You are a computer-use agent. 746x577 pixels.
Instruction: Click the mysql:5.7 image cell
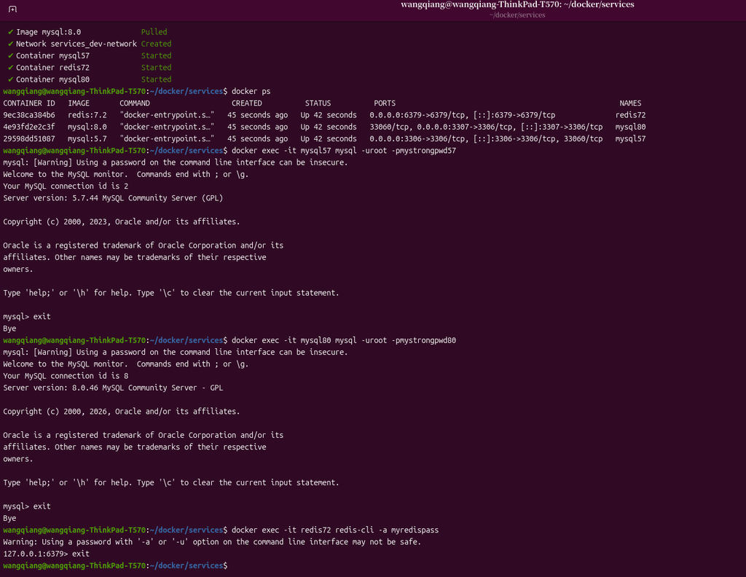(87, 139)
